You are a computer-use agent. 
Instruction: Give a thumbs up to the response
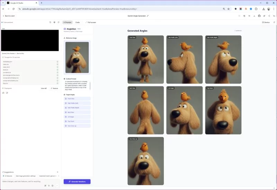tap(3, 93)
